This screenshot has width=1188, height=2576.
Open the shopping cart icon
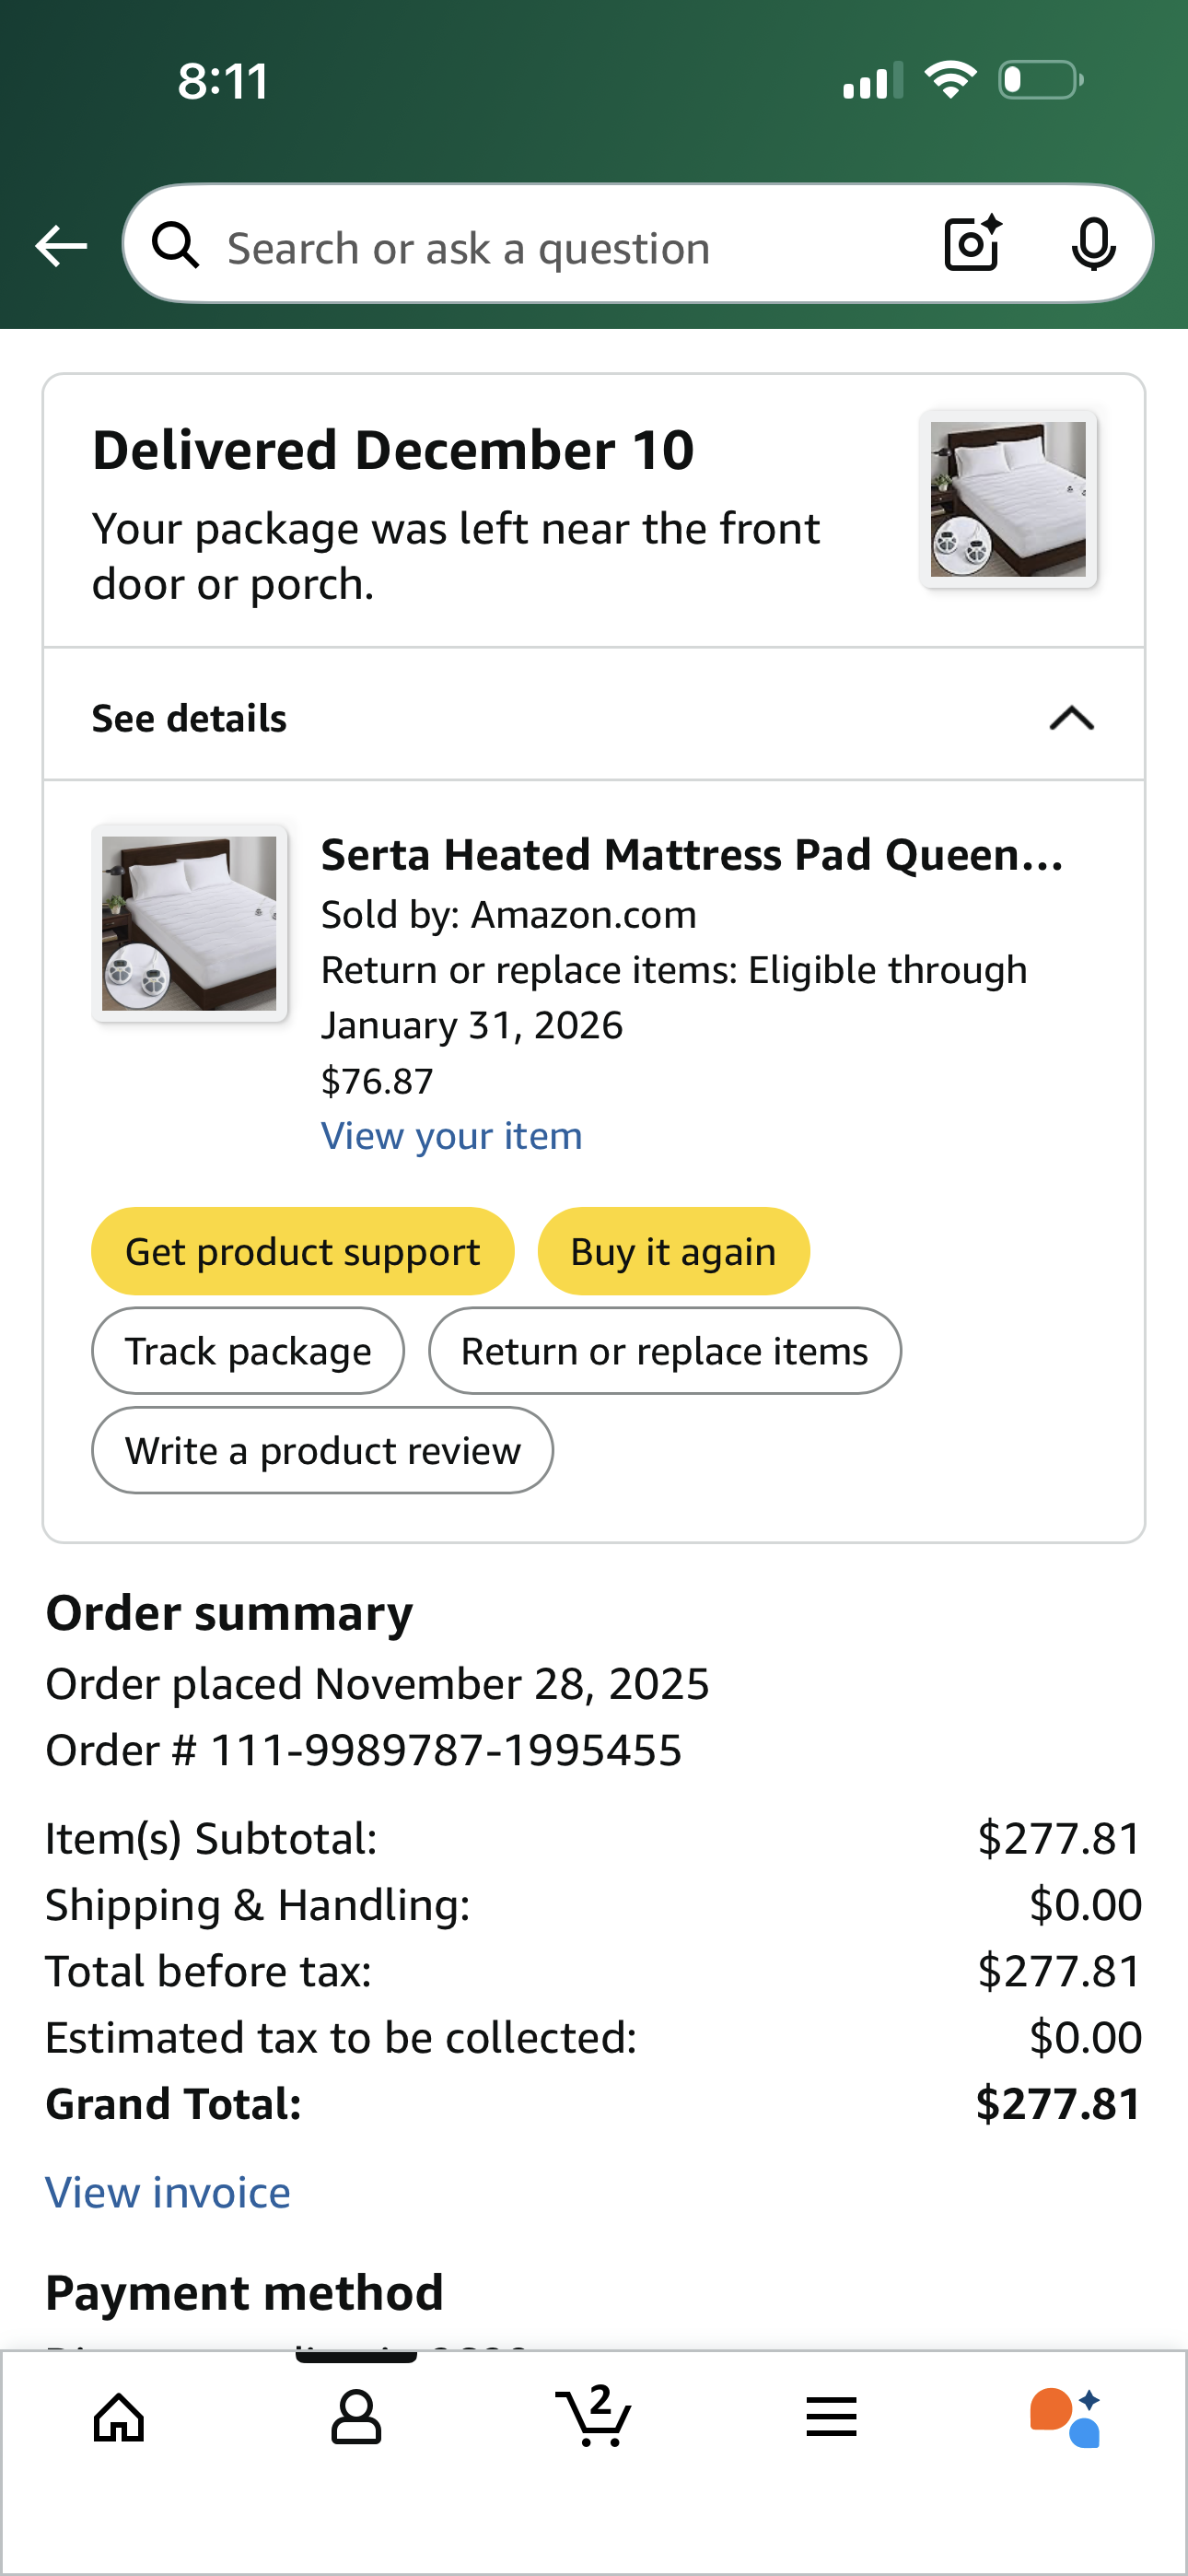point(594,2416)
